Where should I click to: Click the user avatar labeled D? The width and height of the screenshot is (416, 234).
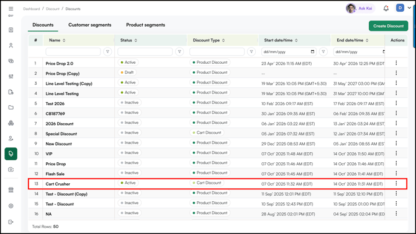pos(400,8)
